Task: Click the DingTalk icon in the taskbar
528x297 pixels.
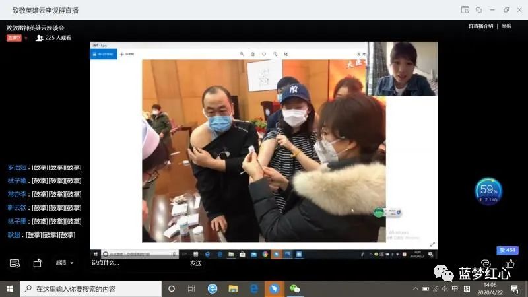Action: click(274, 289)
